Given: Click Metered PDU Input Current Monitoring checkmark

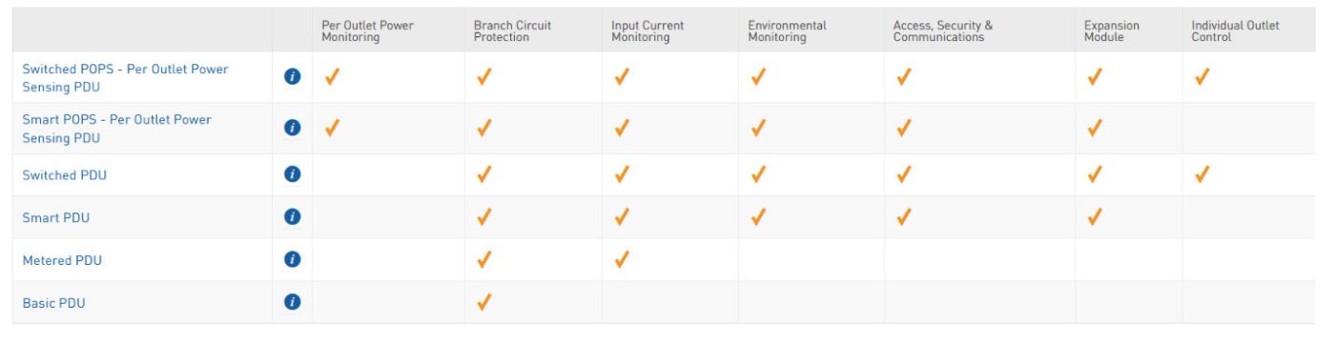Looking at the screenshot, I should pyautogui.click(x=622, y=259).
